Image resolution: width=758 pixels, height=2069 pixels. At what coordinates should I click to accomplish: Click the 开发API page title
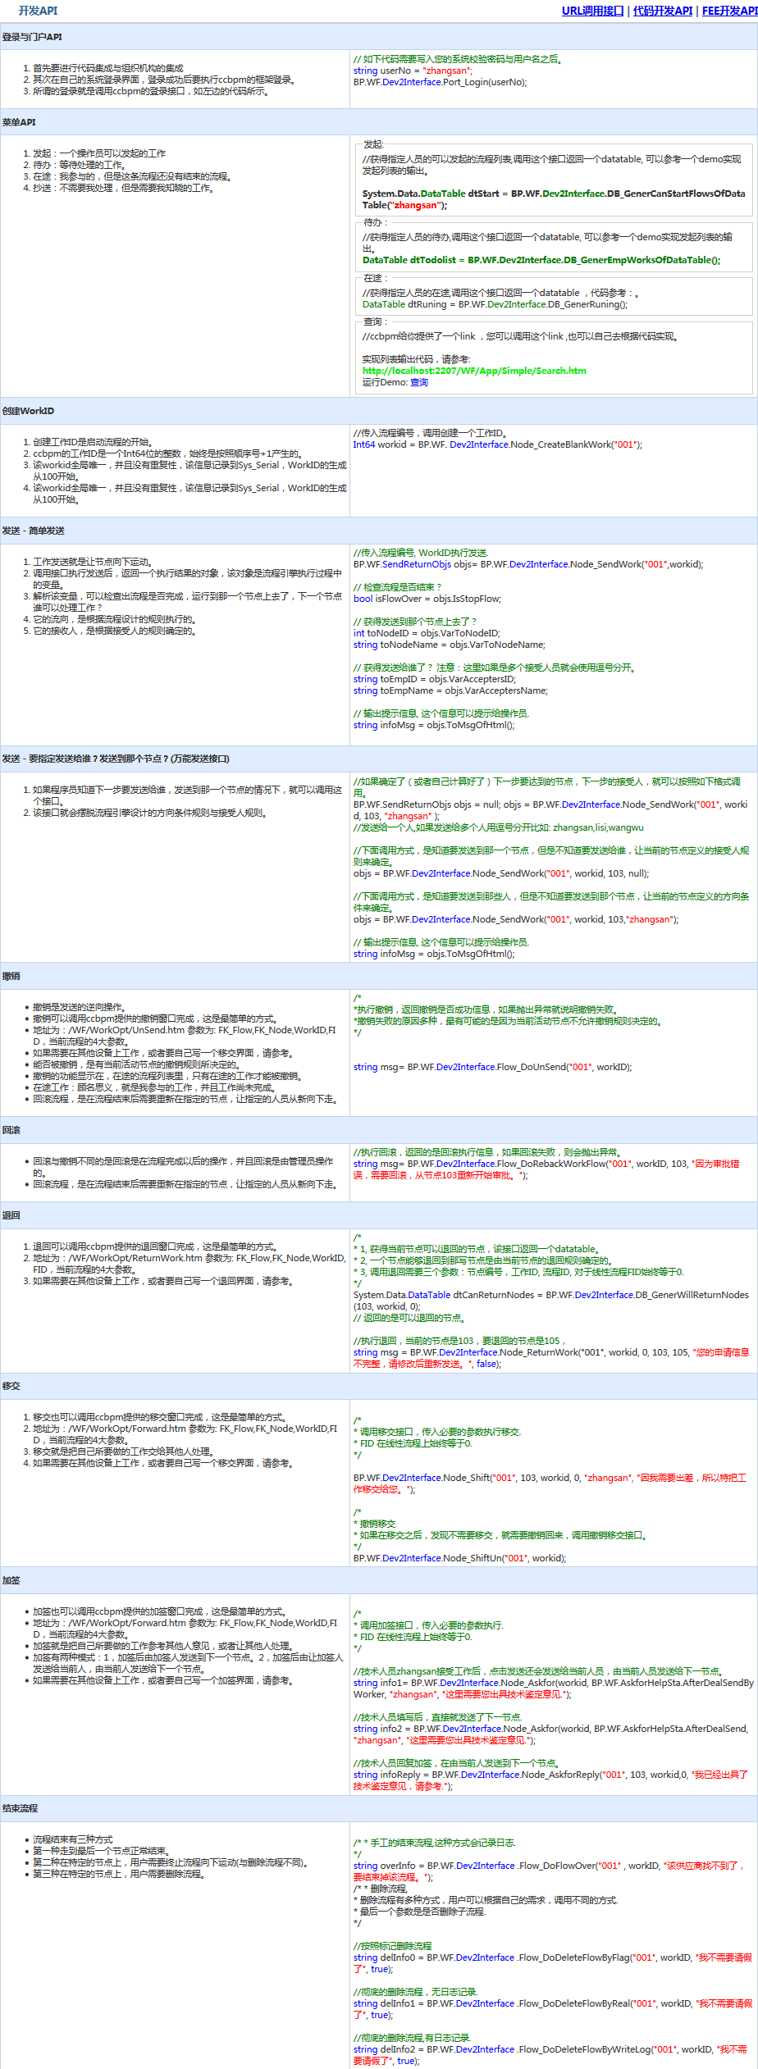[x=38, y=11]
